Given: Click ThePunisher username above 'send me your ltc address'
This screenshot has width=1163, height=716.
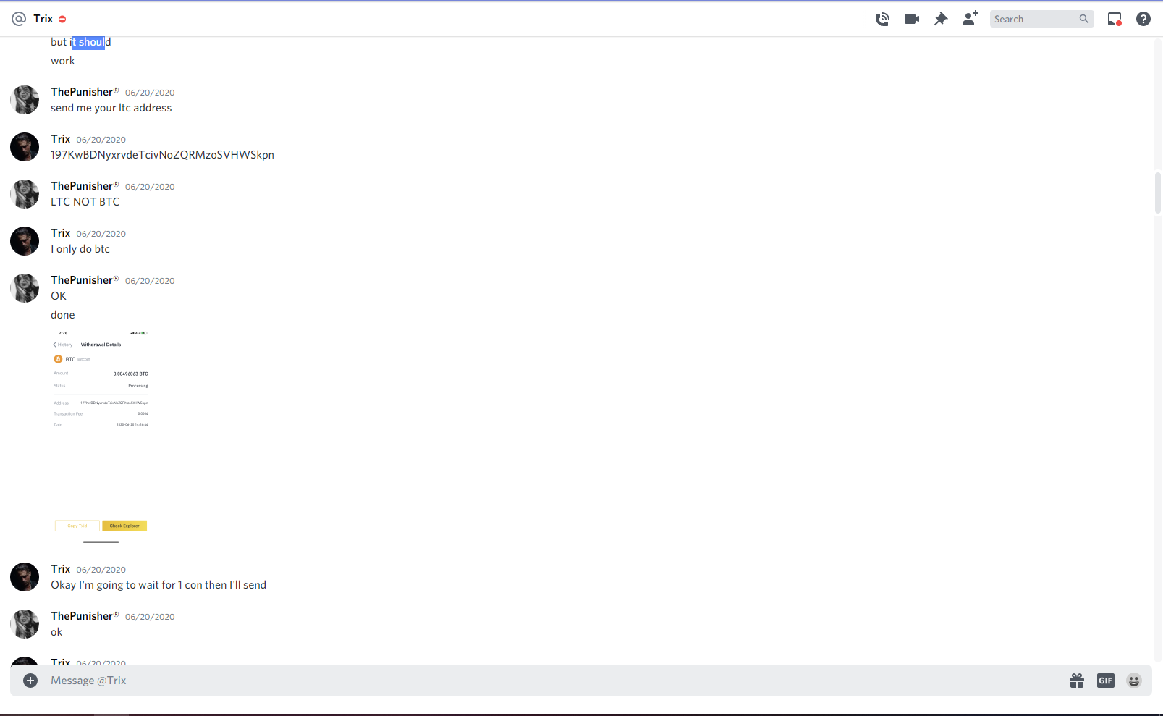Looking at the screenshot, I should pyautogui.click(x=85, y=92).
